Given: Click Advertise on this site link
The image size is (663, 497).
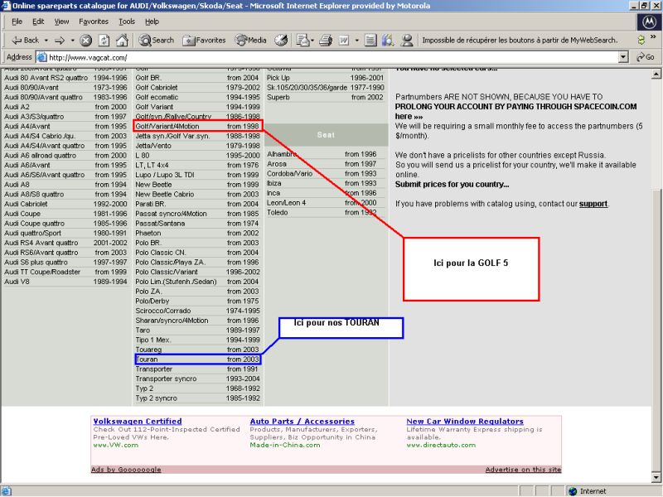Looking at the screenshot, I should 523,469.
